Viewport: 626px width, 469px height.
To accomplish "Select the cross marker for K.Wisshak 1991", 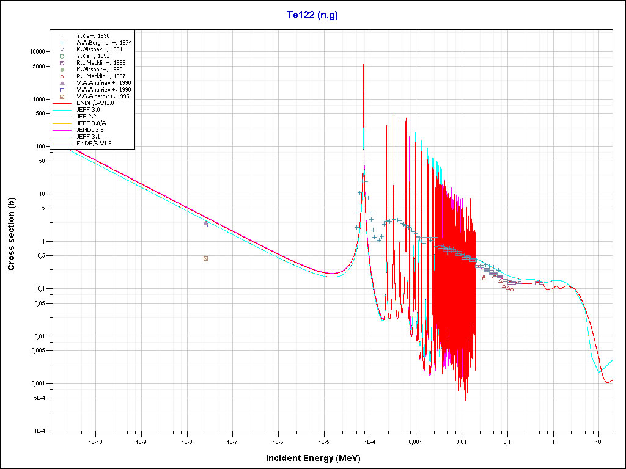I will pos(62,49).
